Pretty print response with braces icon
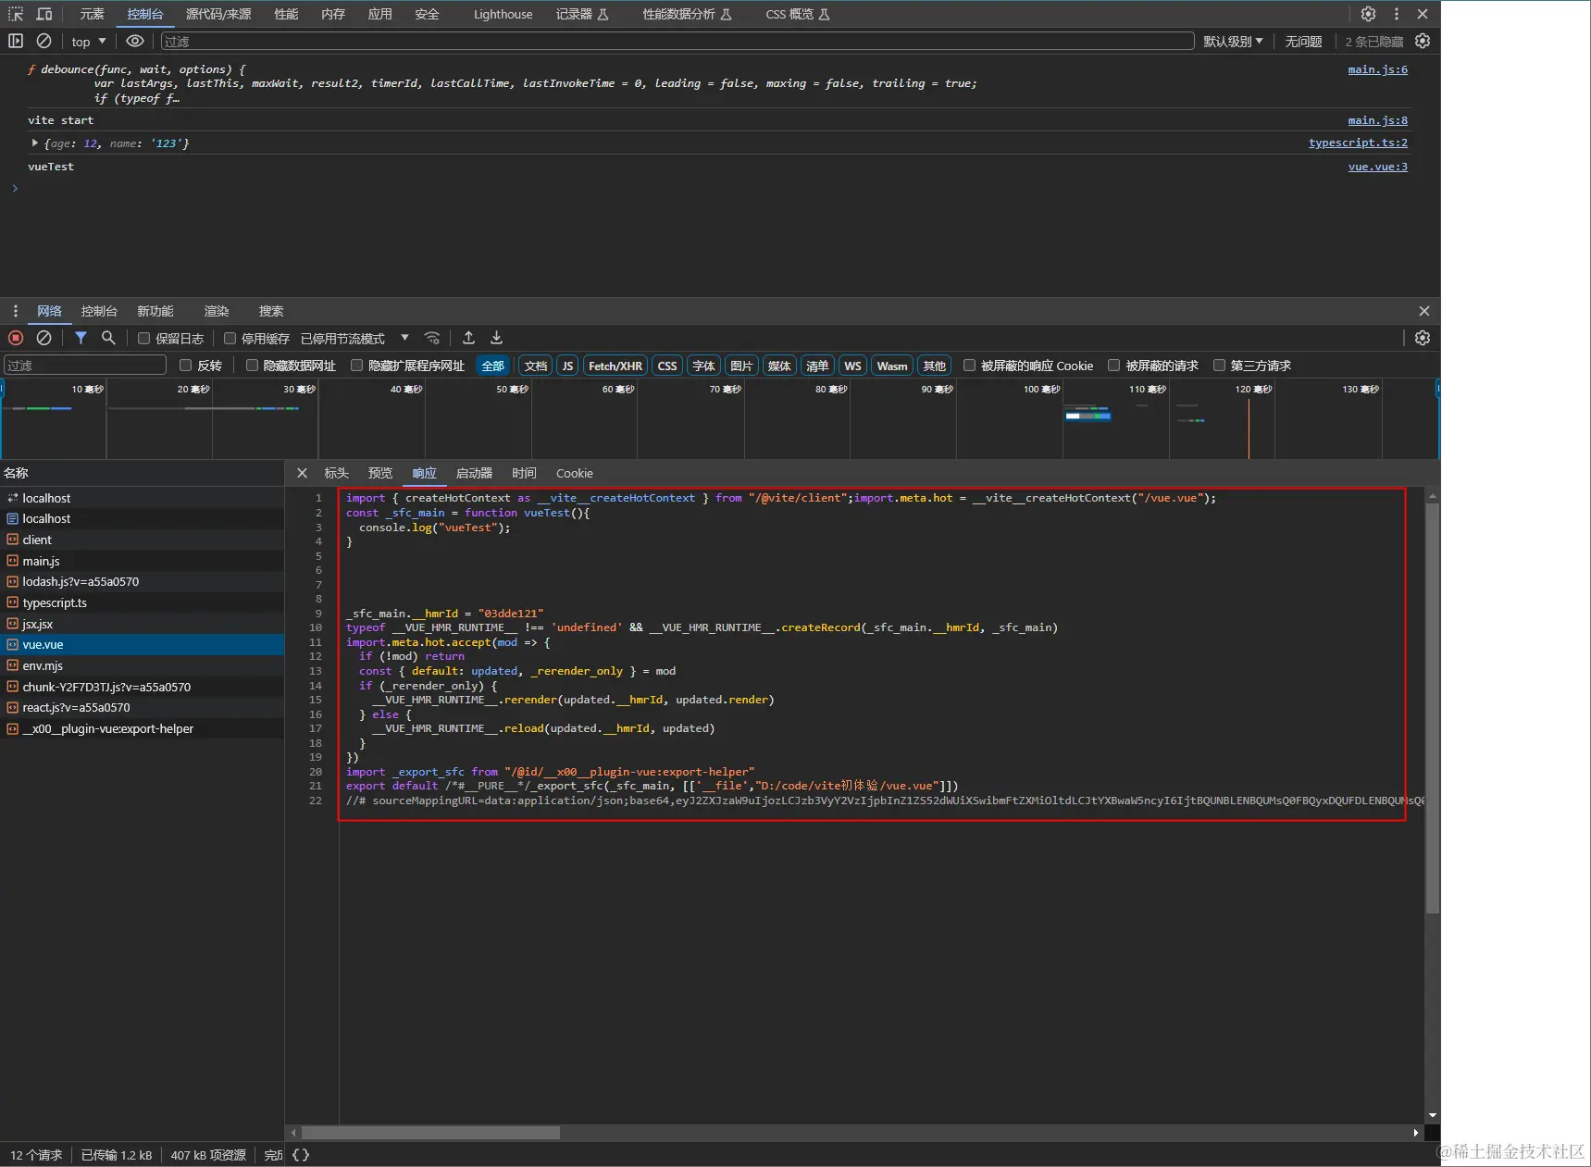Screen dimensions: 1591x1167 (301, 1155)
